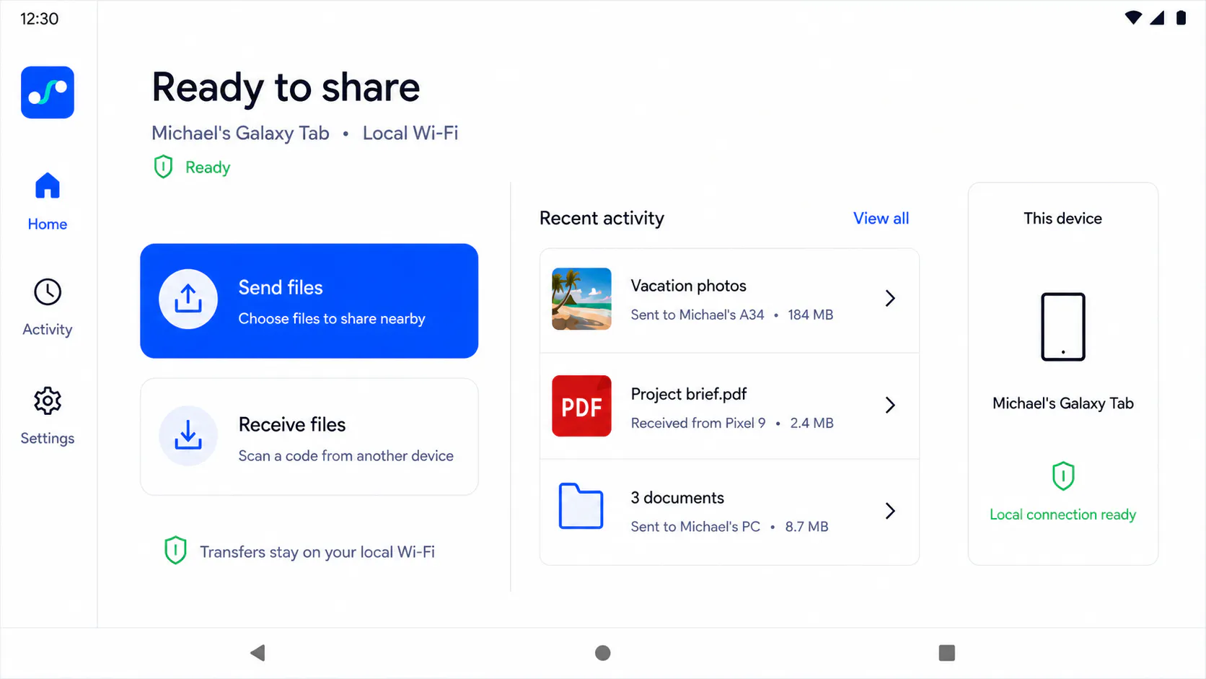This screenshot has height=679, width=1206.
Task: Tap Michael's Galaxy Tab name in header
Action: 240,133
